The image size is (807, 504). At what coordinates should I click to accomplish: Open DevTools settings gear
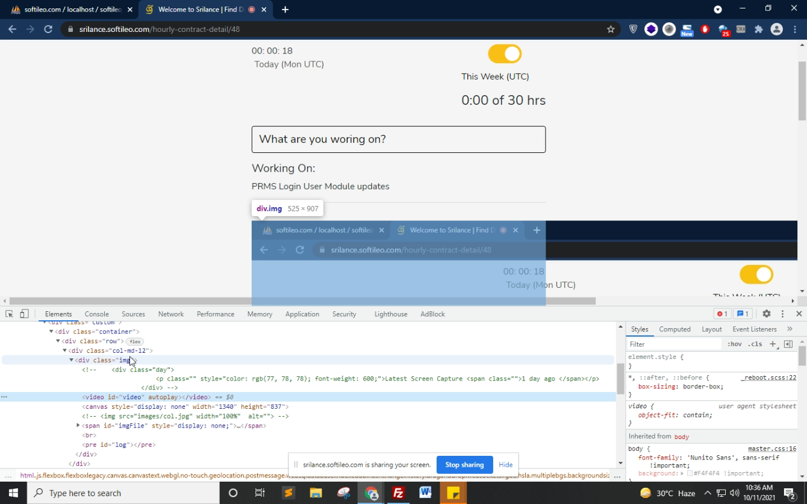pyautogui.click(x=766, y=314)
